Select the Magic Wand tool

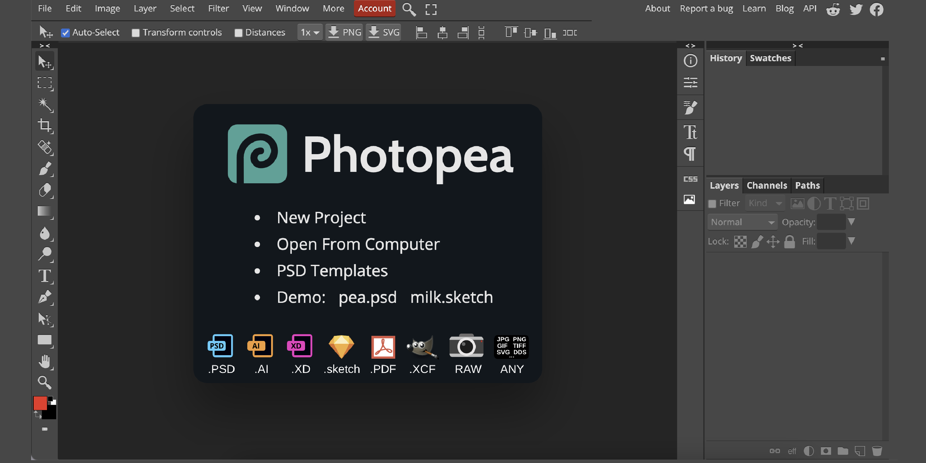pyautogui.click(x=44, y=104)
